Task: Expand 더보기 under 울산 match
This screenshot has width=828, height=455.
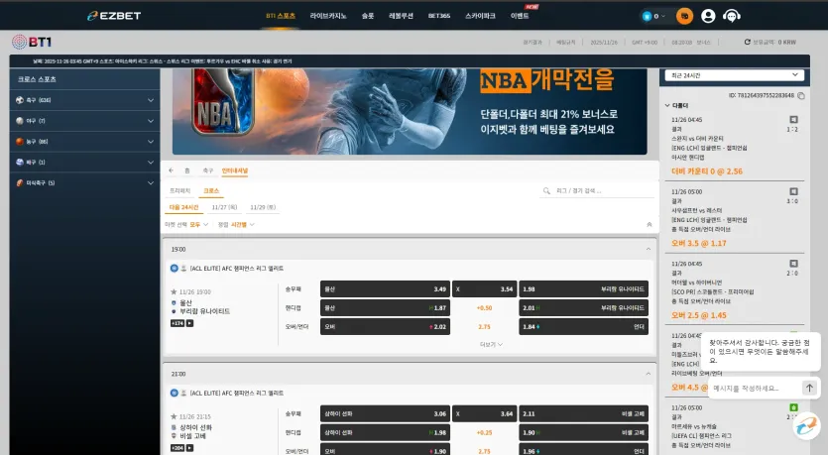Action: pos(491,344)
